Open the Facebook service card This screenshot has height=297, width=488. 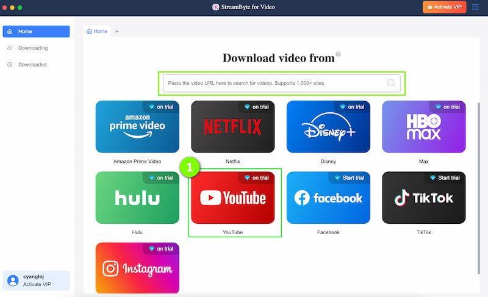328,198
